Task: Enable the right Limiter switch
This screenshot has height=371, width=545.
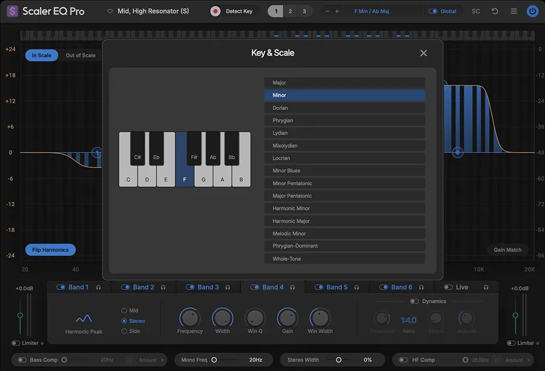Action: click(511, 343)
